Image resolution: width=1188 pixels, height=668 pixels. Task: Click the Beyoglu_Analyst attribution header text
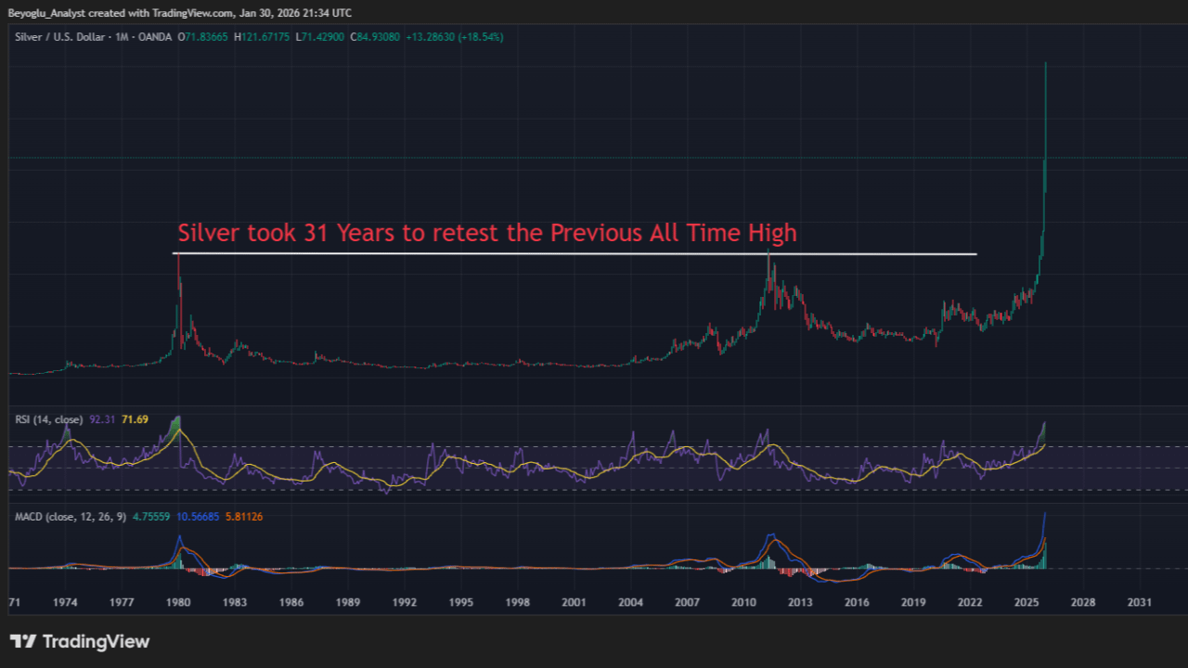tap(179, 12)
